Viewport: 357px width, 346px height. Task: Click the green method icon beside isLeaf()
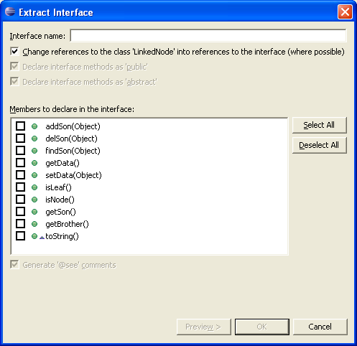click(x=34, y=187)
